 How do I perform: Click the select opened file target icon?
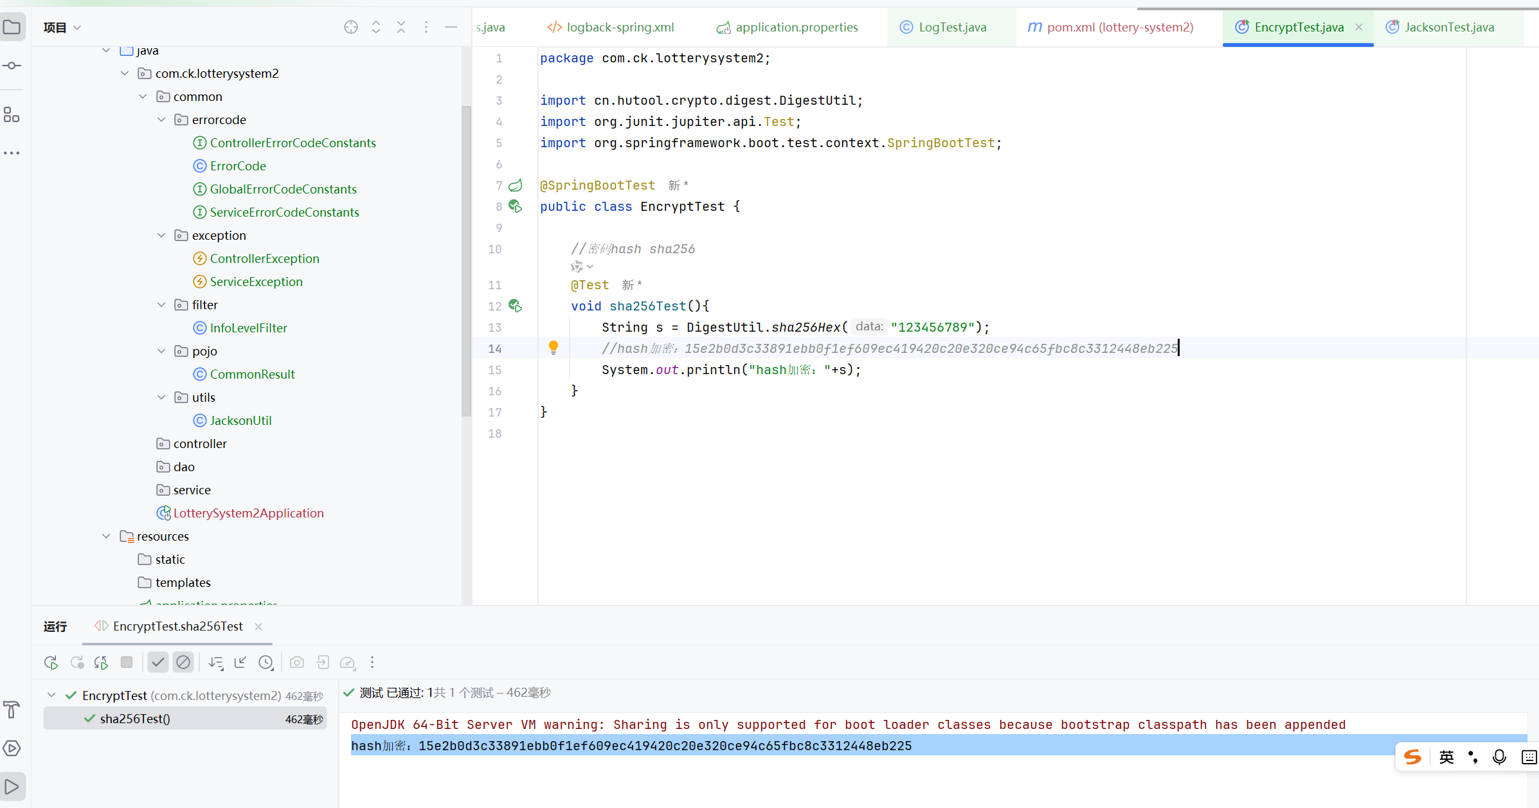click(351, 27)
